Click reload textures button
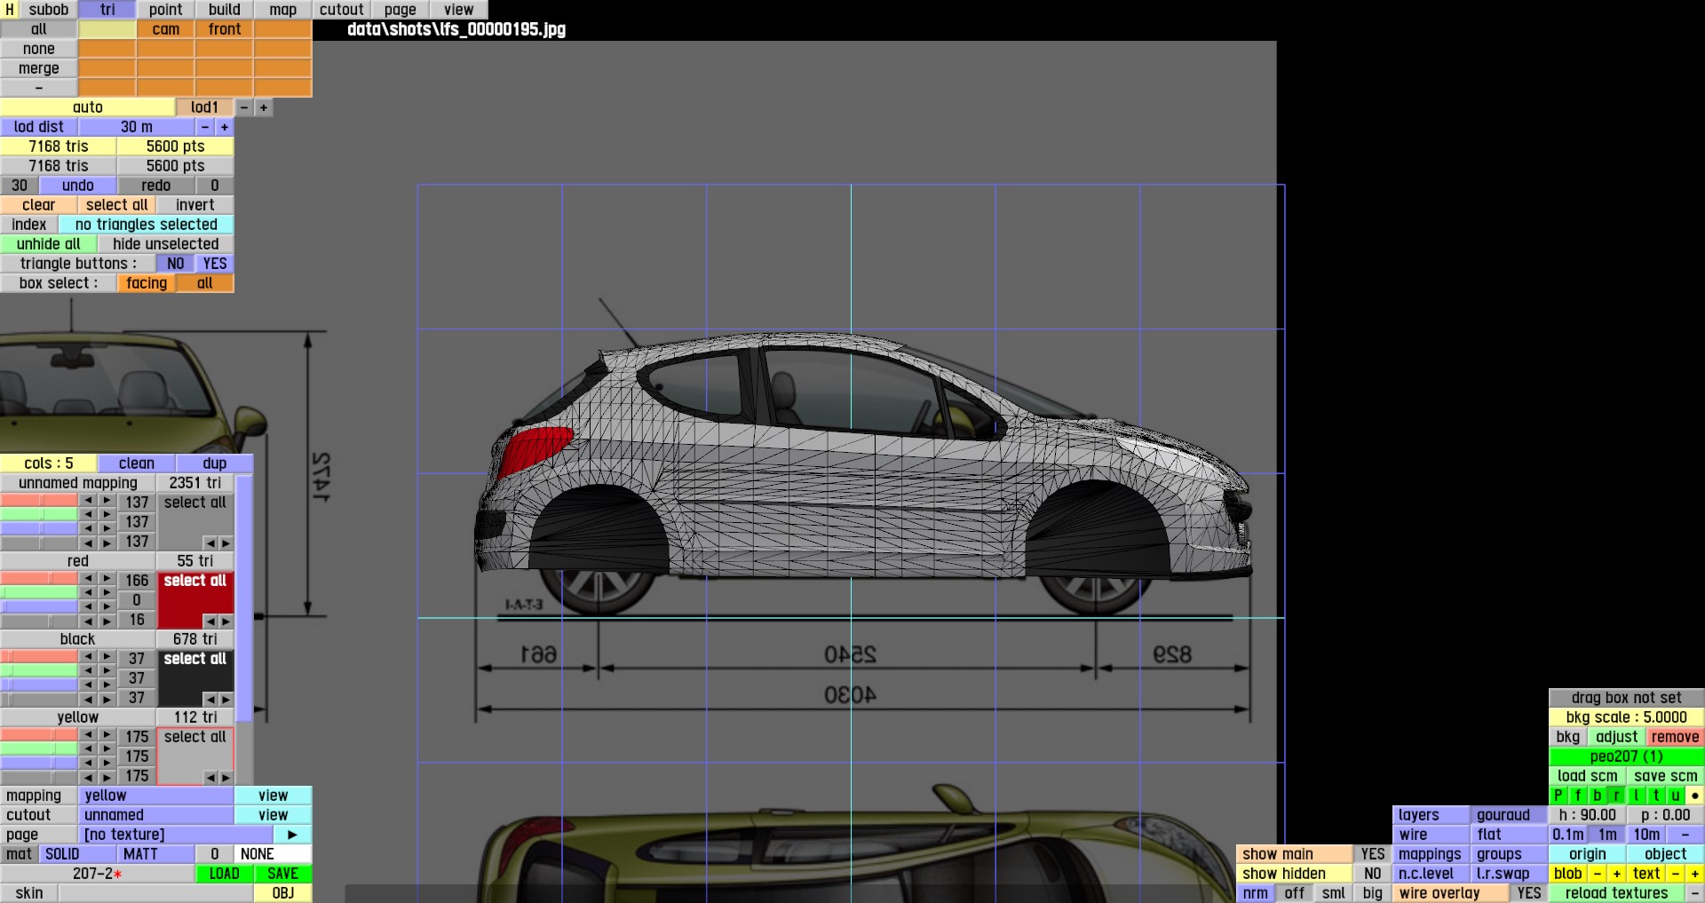1705x903 pixels. pyautogui.click(x=1616, y=893)
